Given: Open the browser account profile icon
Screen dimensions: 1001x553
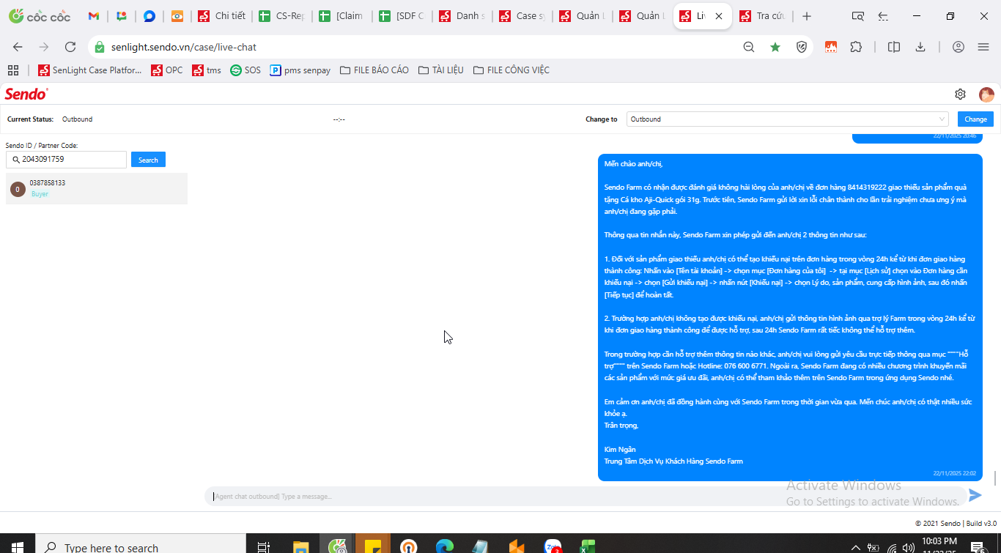Looking at the screenshot, I should (958, 47).
